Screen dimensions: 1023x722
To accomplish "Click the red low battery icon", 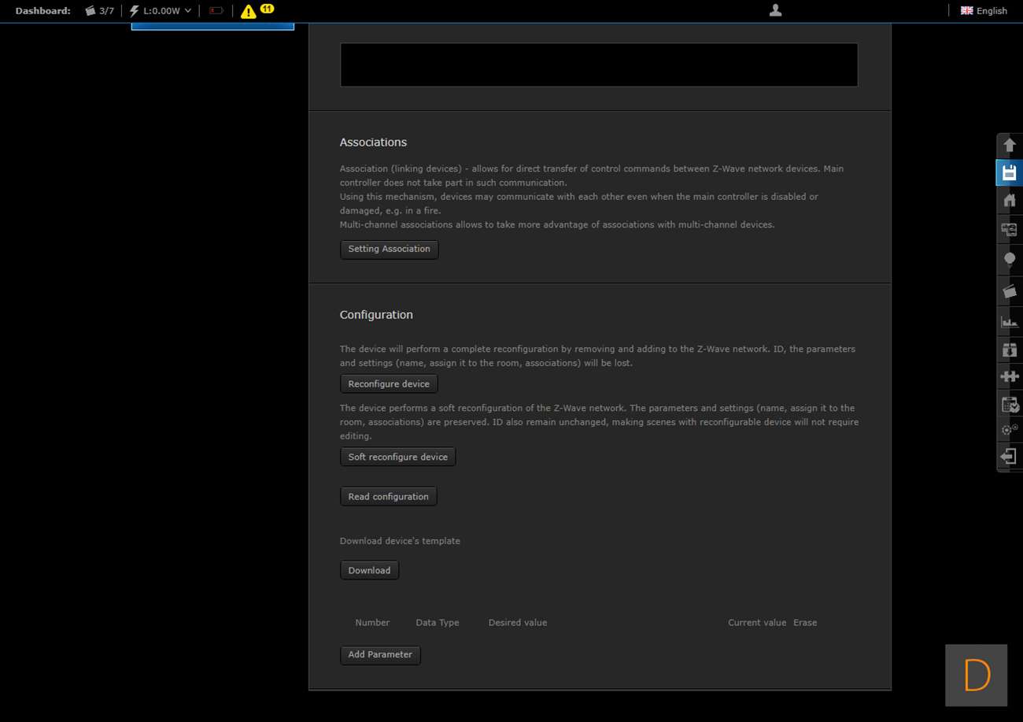I will (216, 11).
